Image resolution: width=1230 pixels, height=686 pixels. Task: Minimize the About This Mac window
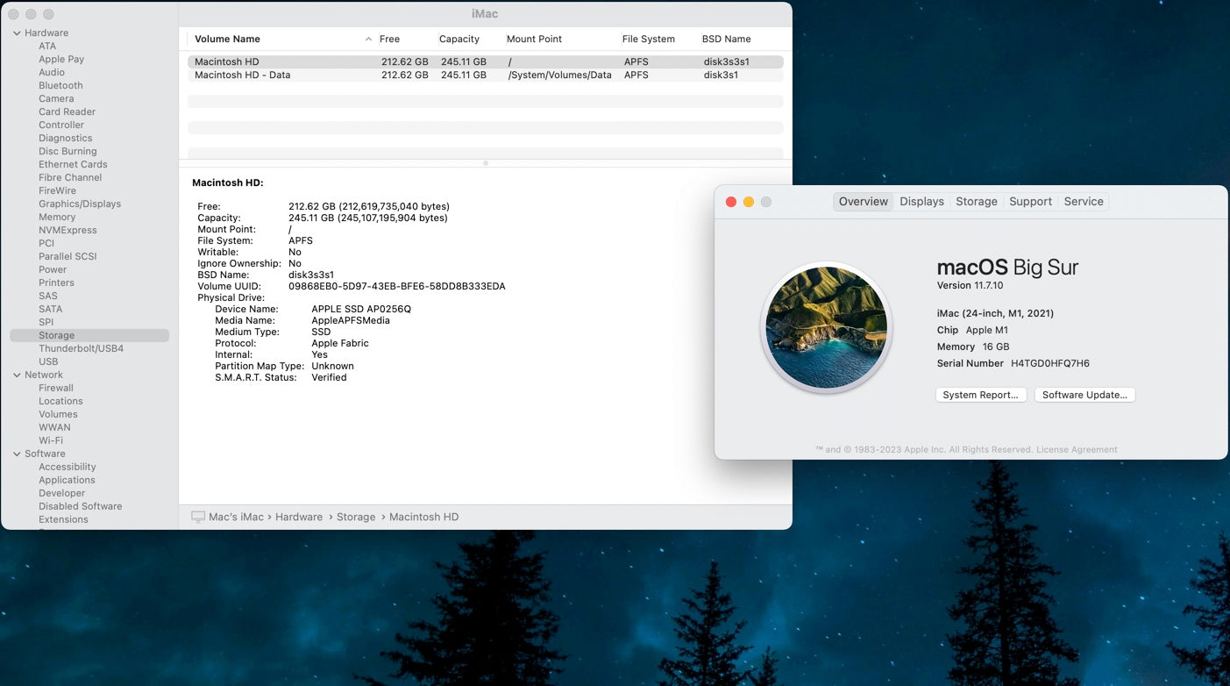pos(749,202)
